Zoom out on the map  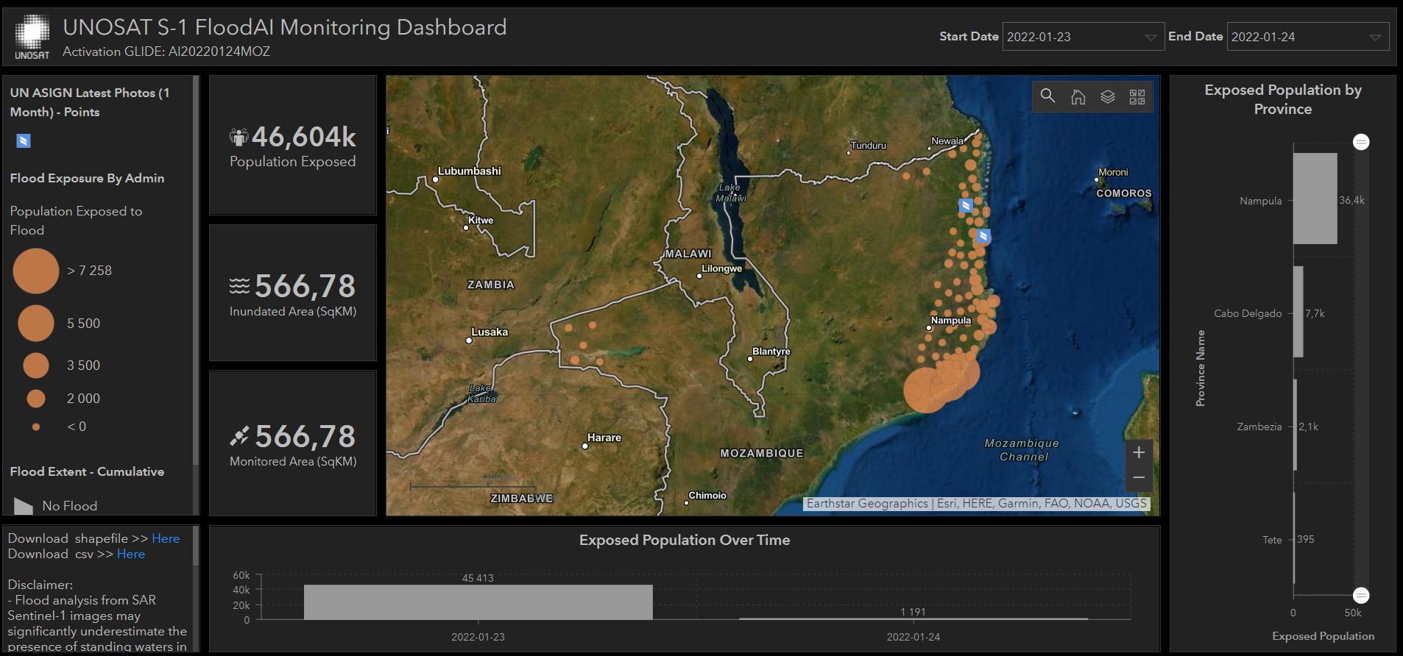tap(1138, 478)
